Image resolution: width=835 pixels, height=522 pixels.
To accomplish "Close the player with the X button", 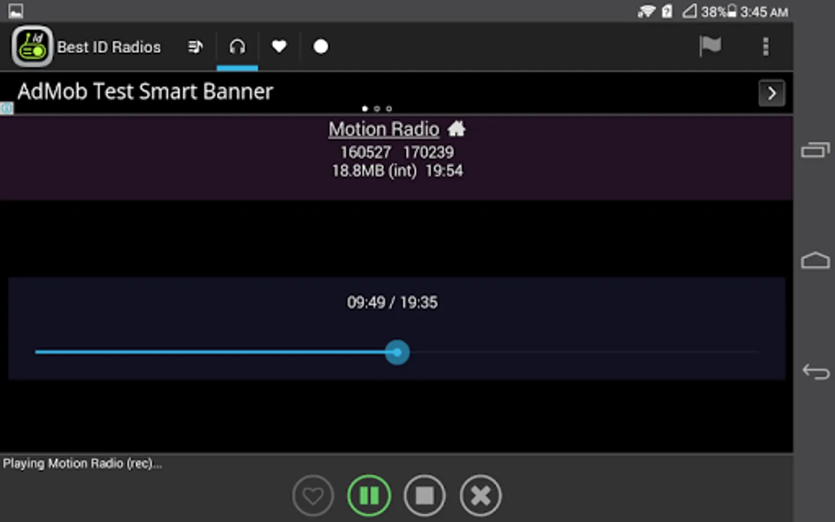I will 480,496.
